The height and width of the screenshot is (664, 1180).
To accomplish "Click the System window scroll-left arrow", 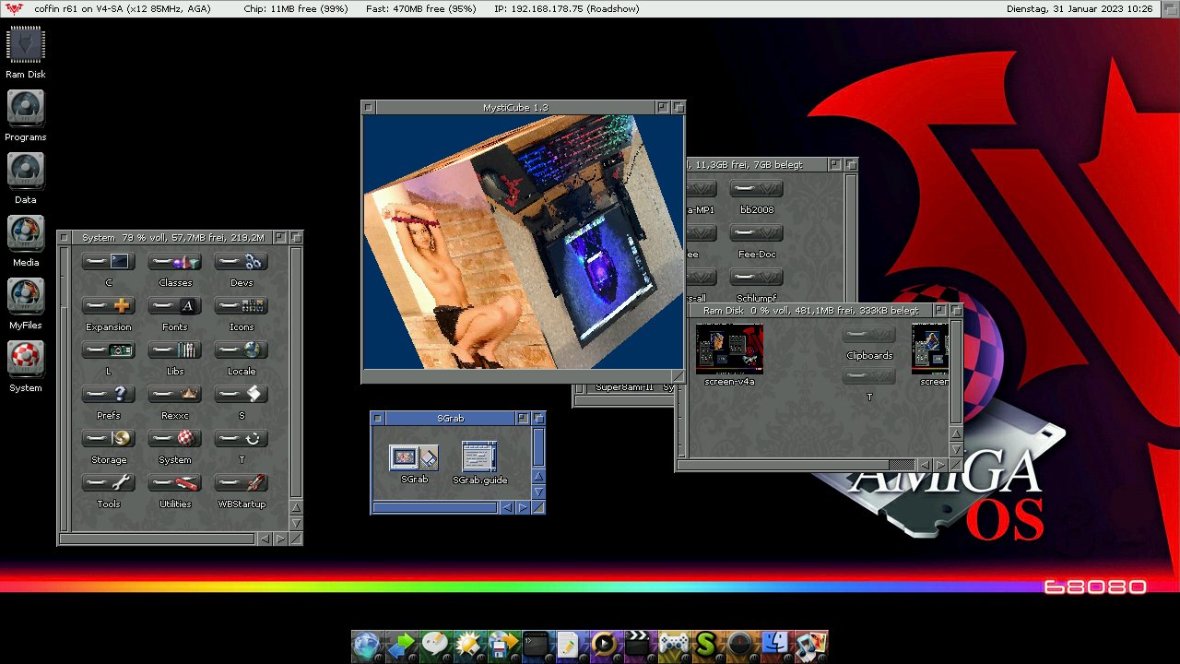I will coord(265,539).
